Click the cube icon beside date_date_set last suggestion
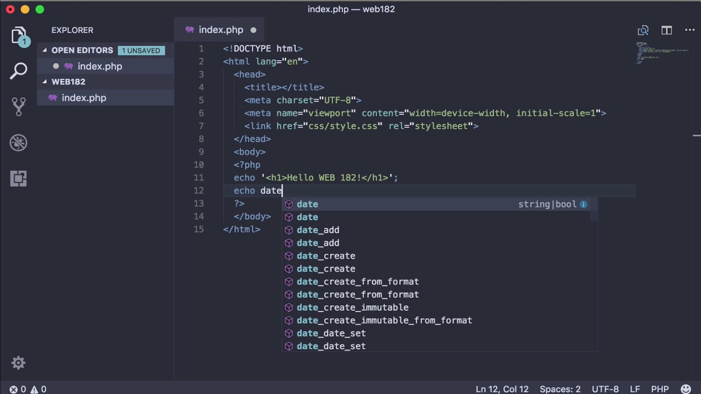Screen dimensions: 701x394 pyautogui.click(x=289, y=346)
